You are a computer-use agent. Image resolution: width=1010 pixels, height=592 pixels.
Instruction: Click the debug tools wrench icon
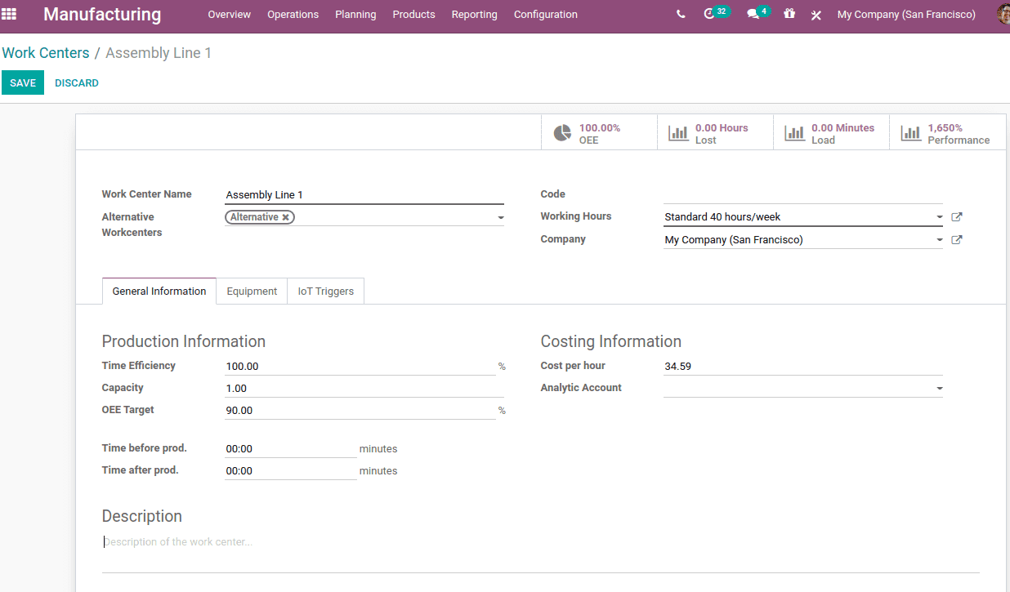(816, 15)
